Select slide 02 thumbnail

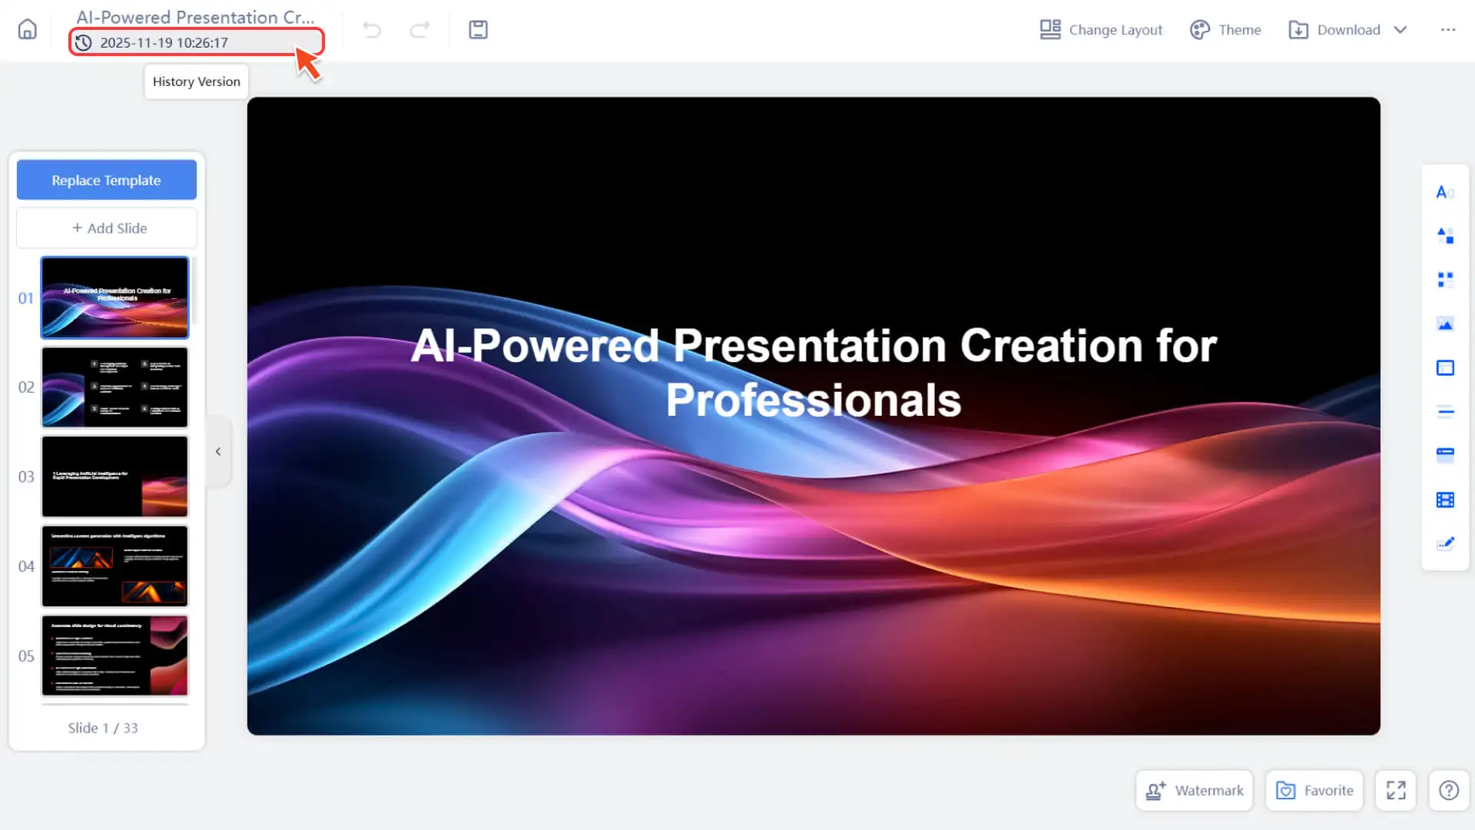tap(114, 387)
